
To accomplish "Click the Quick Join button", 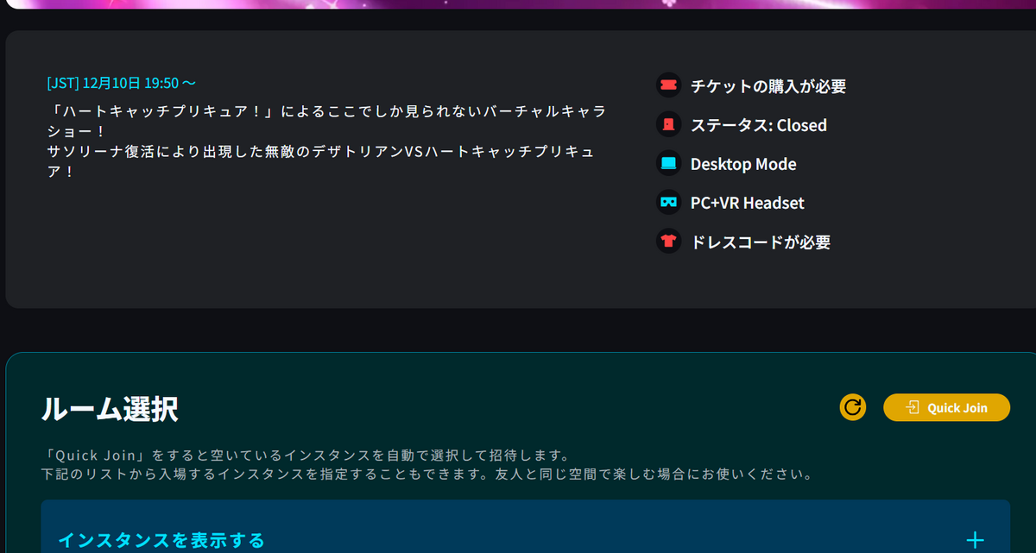I will (946, 407).
